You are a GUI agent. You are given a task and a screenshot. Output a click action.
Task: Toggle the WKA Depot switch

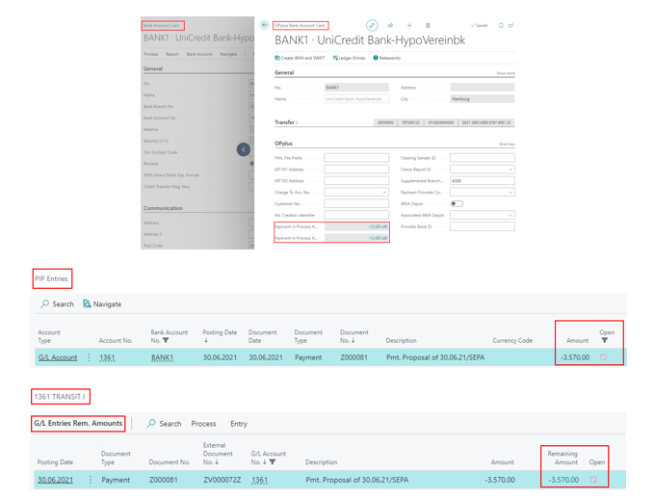click(457, 203)
